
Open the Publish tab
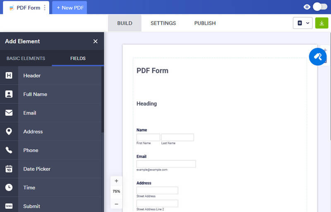(x=205, y=23)
